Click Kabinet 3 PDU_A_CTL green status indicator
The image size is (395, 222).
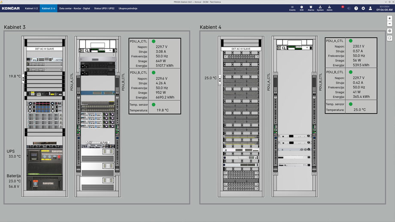(x=153, y=41)
